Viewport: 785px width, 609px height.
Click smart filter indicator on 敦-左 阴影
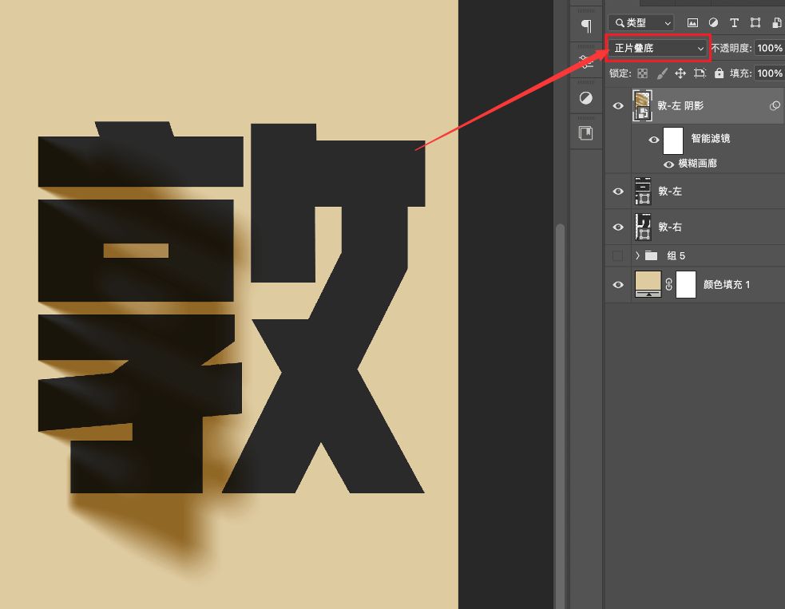775,105
